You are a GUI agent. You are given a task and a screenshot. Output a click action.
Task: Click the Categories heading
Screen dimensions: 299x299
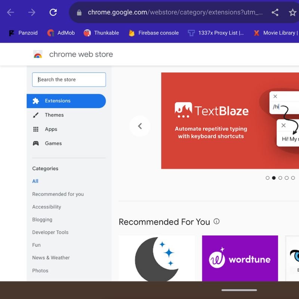coord(45,169)
